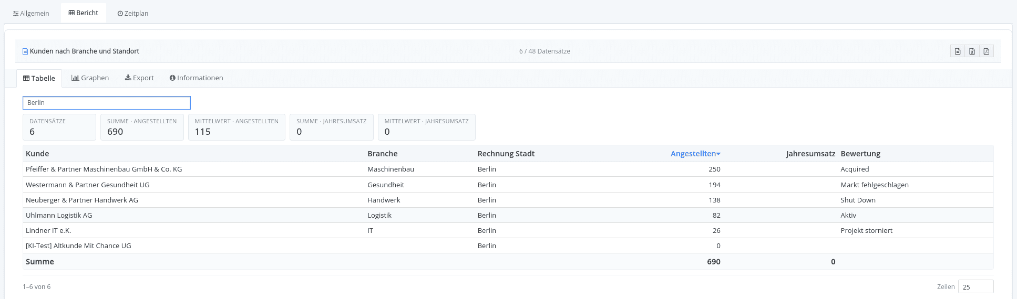Sort table by Bewertung column
1017x299 pixels.
click(860, 154)
